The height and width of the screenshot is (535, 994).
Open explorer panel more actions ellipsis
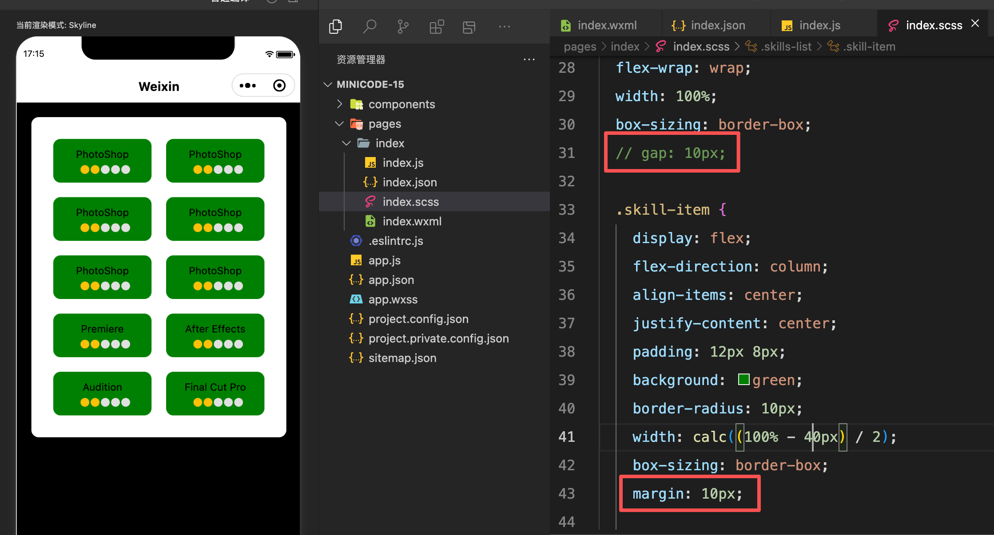(x=529, y=59)
